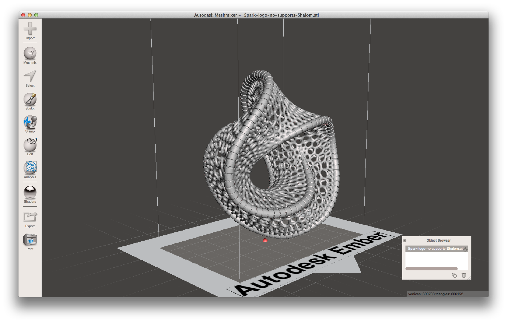Screen dimensions: 507x323
Task: Click Object Browser horizontal scrollbar
Action: point(431,269)
